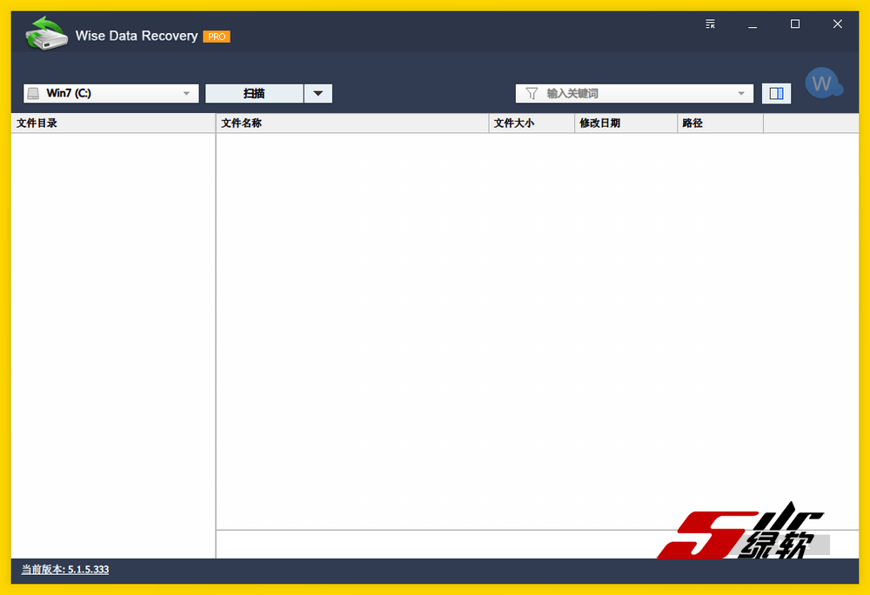
Task: Open the settings menu icon in title bar
Action: pyautogui.click(x=711, y=24)
